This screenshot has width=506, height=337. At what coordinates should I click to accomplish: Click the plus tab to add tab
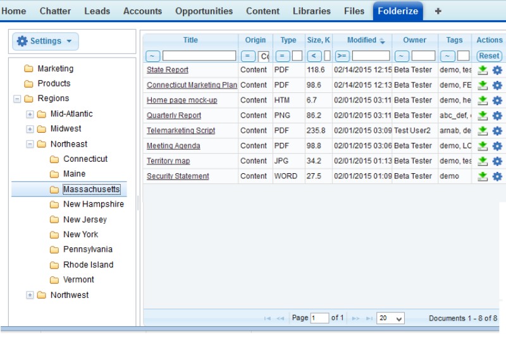[x=438, y=11]
